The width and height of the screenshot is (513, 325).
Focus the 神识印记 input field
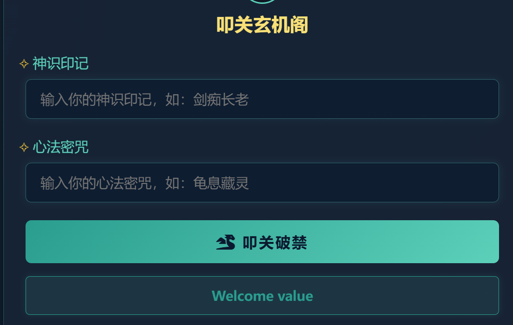click(262, 99)
